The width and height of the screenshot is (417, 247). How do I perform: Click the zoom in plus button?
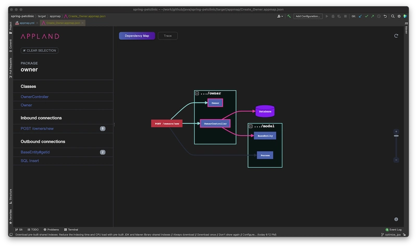[x=396, y=131]
